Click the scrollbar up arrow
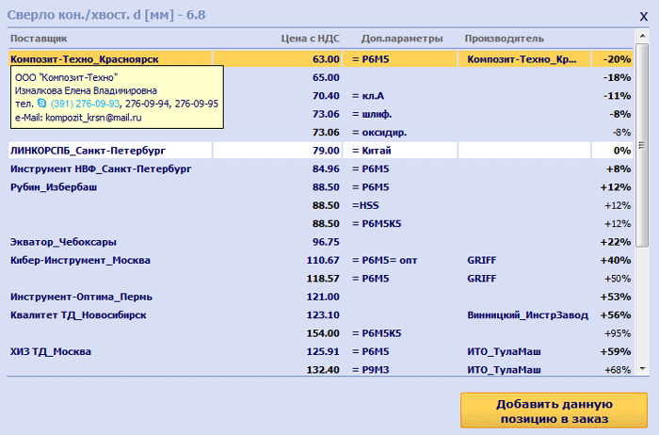659x435 pixels. tap(642, 36)
